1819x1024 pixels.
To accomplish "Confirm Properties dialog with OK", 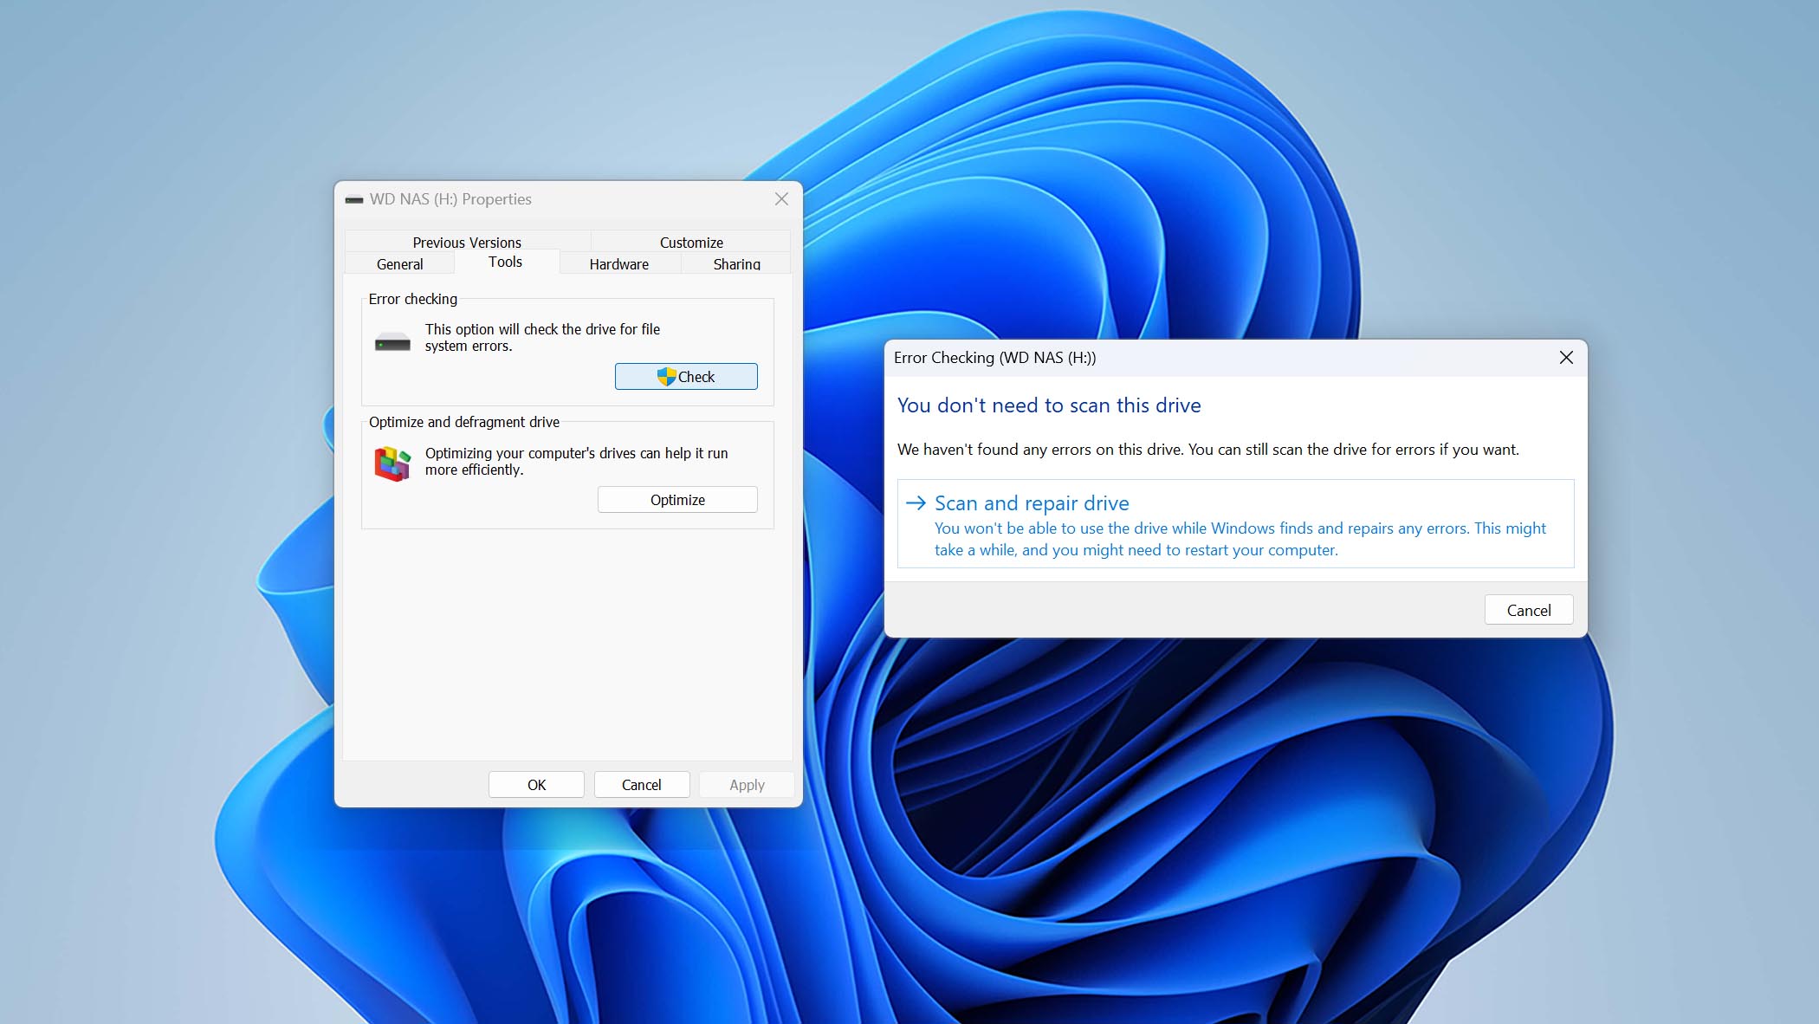I will click(x=536, y=784).
